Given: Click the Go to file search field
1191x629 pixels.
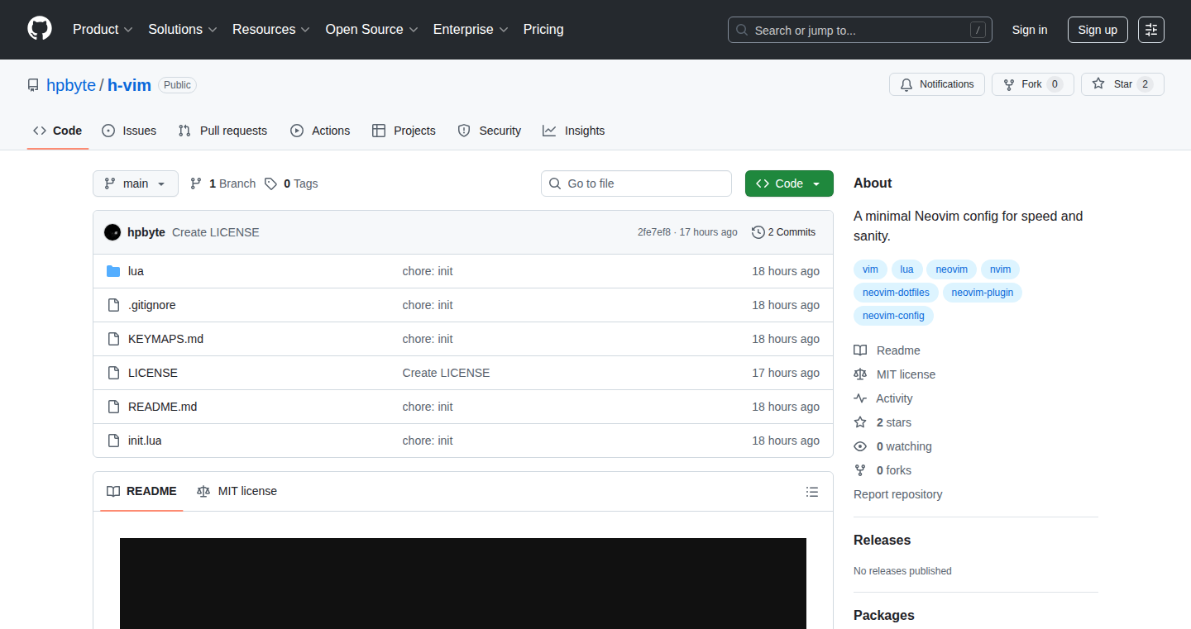Looking at the screenshot, I should pyautogui.click(x=636, y=183).
